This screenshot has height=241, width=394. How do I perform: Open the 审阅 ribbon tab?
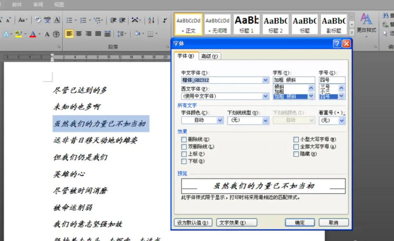(38, 4)
